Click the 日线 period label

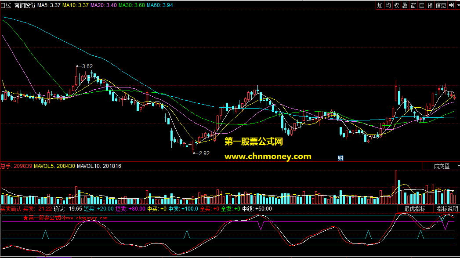(x=6, y=5)
